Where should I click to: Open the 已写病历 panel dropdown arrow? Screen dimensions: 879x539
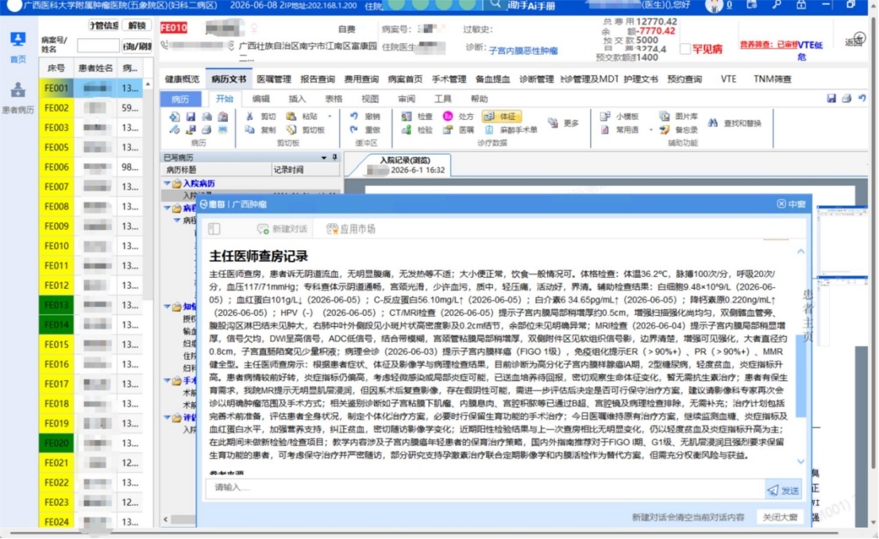pos(324,158)
